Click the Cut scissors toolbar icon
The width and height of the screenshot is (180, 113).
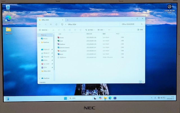53,30
